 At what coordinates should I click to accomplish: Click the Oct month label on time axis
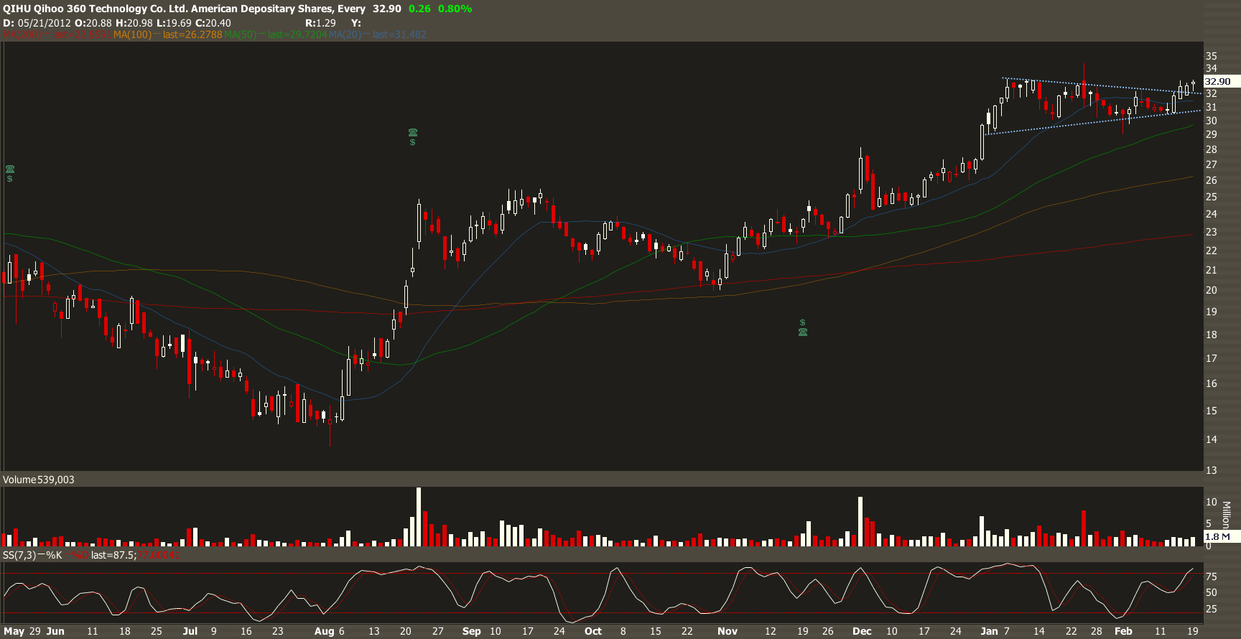[593, 631]
